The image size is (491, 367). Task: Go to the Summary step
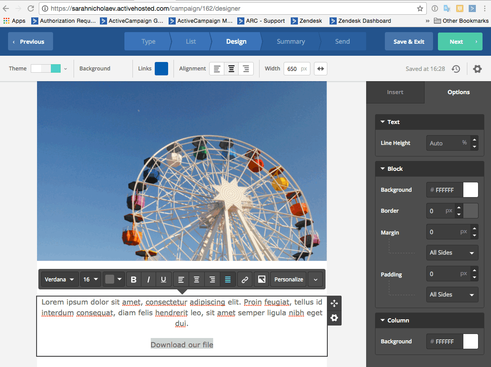[291, 41]
